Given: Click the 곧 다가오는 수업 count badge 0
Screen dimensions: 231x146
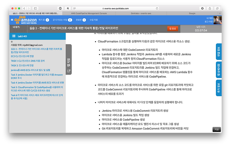Looking at the screenshot, I should 70,20.
